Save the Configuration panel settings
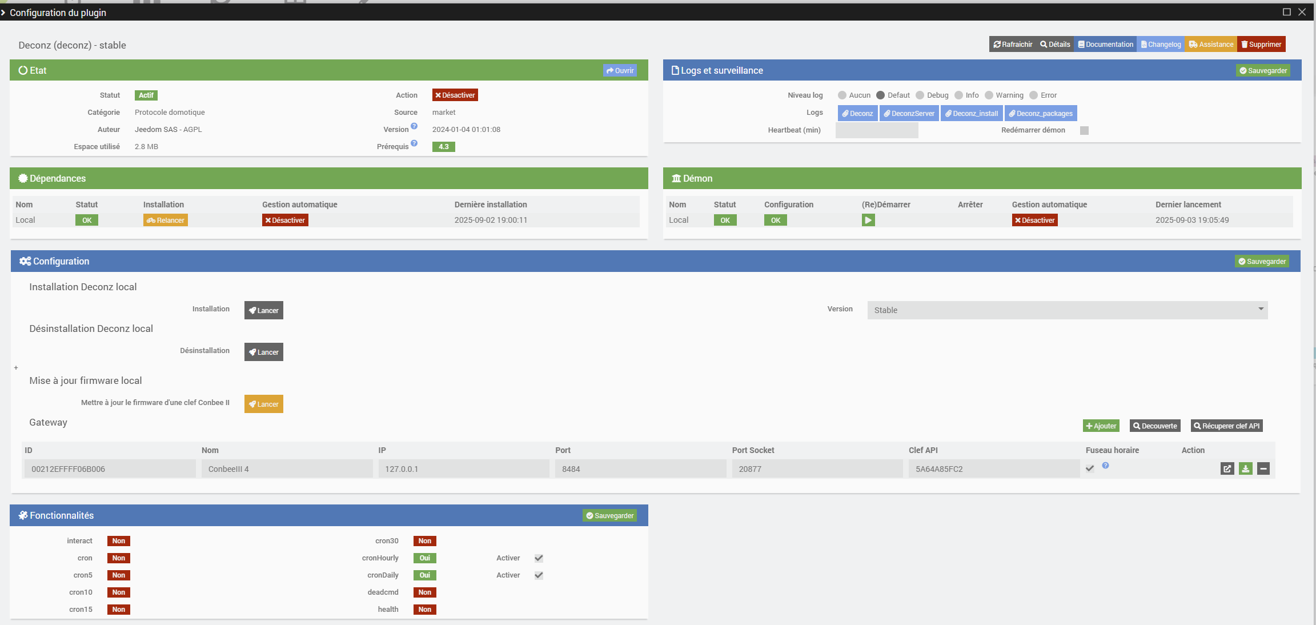The height and width of the screenshot is (625, 1316). click(1262, 262)
